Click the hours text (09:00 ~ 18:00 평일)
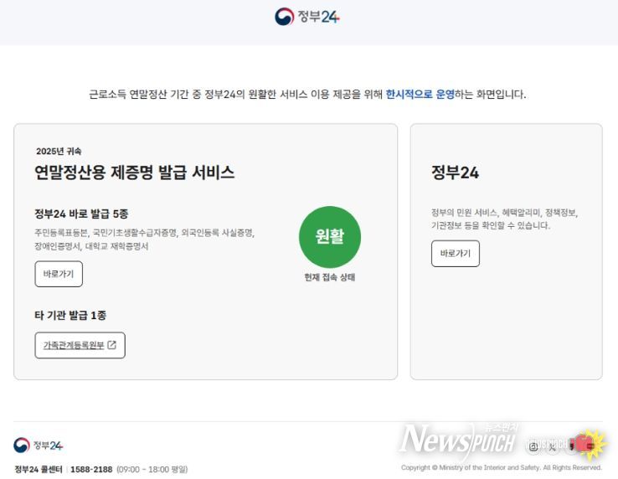The image size is (618, 479). click(x=152, y=470)
